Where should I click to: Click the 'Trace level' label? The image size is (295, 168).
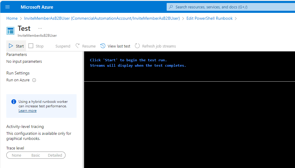(15, 148)
